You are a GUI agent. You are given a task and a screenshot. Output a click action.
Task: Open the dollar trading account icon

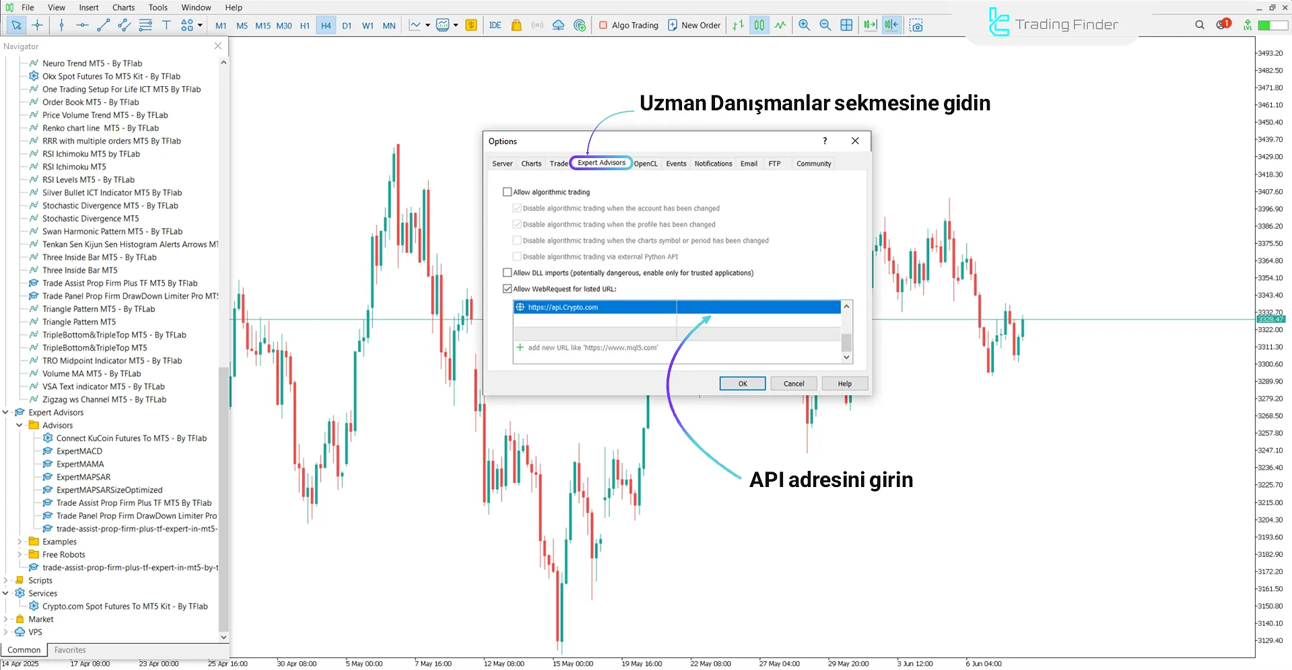point(471,25)
